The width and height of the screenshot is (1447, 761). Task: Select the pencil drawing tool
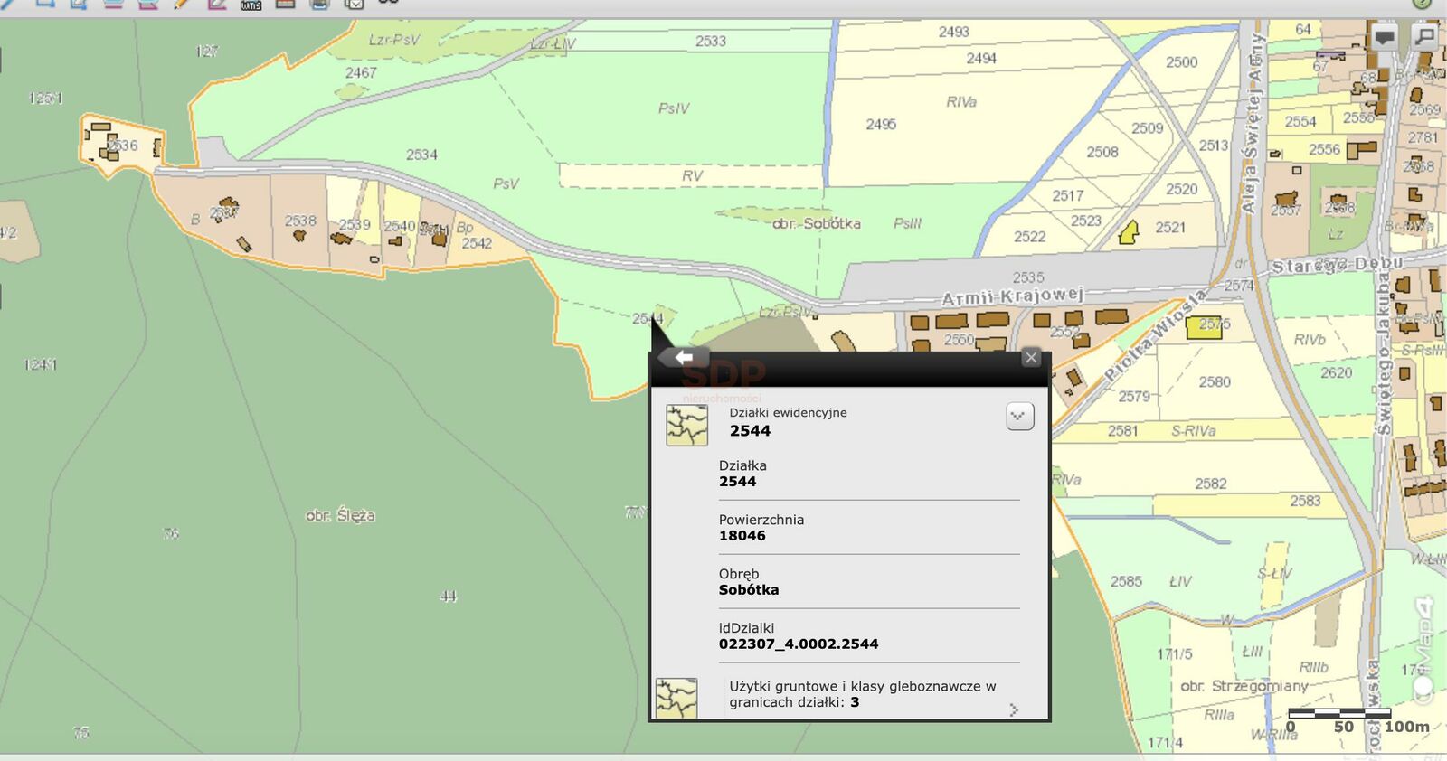(x=182, y=4)
